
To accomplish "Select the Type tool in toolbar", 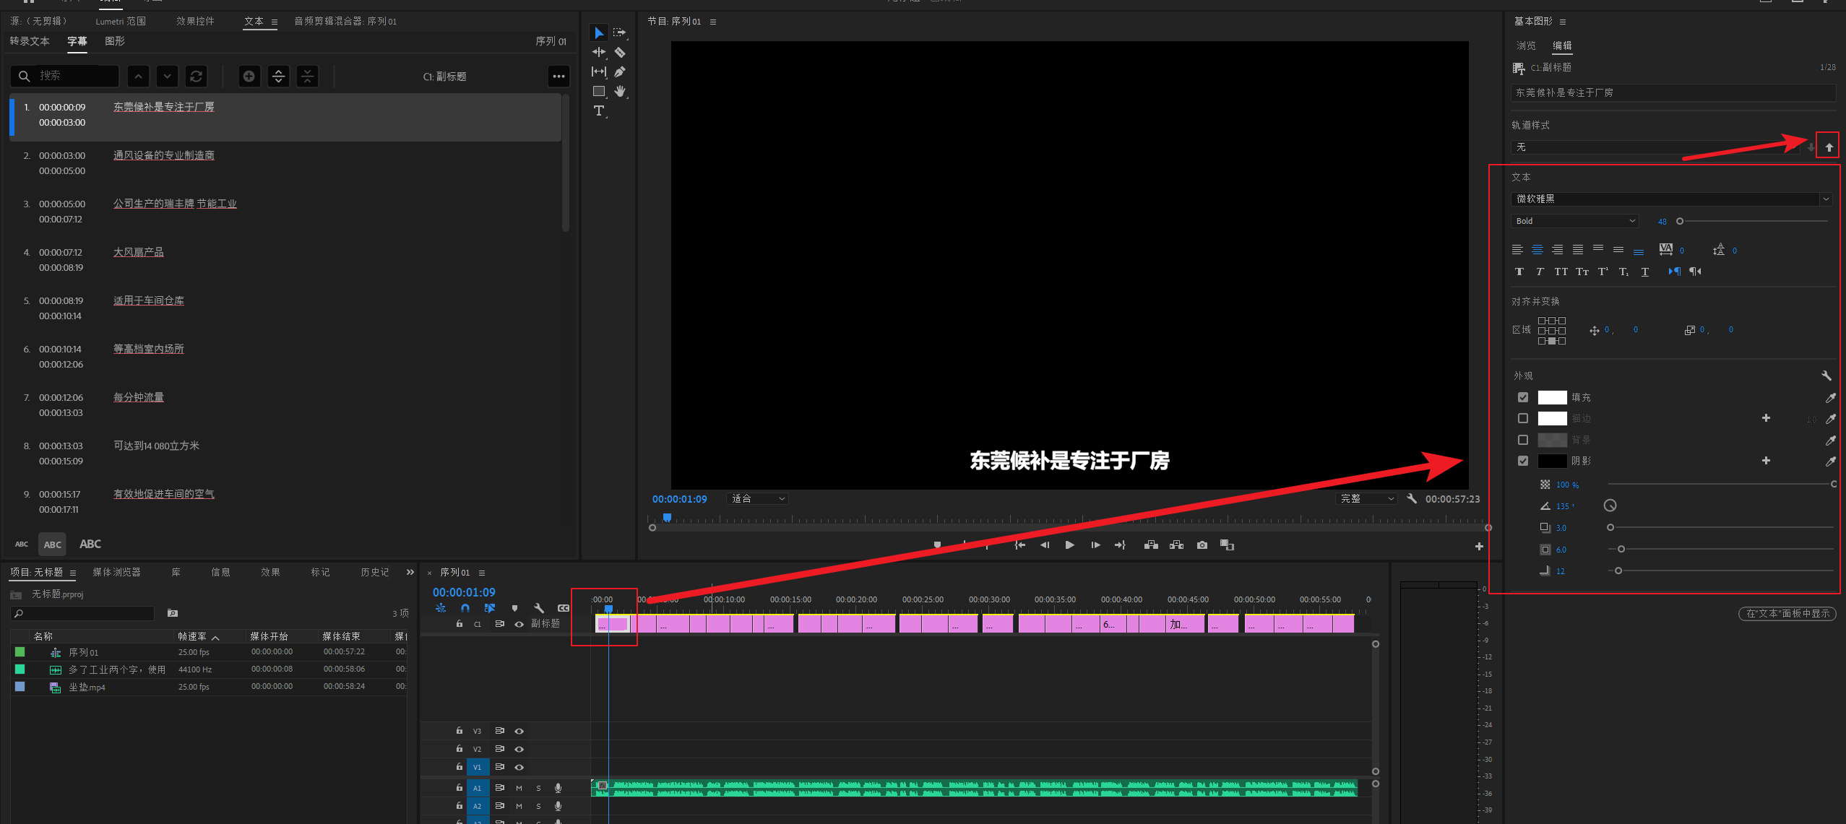I will [x=598, y=110].
